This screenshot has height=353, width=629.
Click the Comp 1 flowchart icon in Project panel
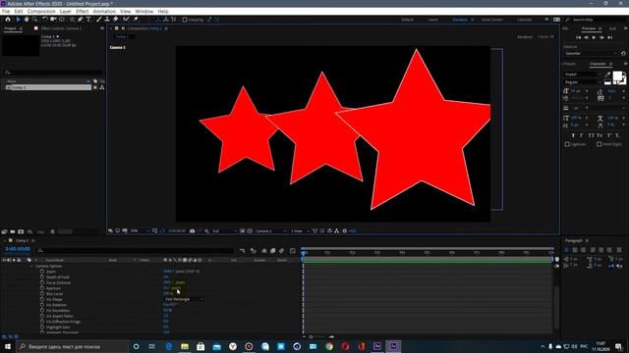coord(102,87)
